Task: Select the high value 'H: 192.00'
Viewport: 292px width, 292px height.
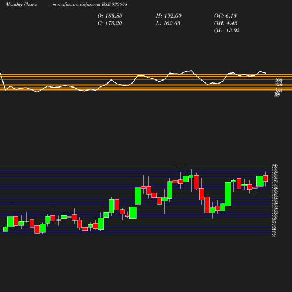Action: 168,16
